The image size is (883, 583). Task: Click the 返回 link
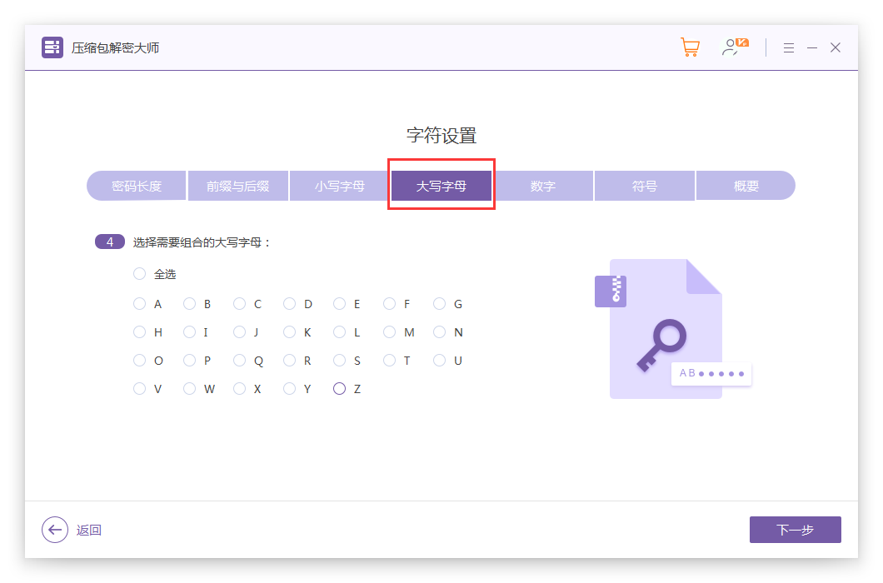point(89,531)
